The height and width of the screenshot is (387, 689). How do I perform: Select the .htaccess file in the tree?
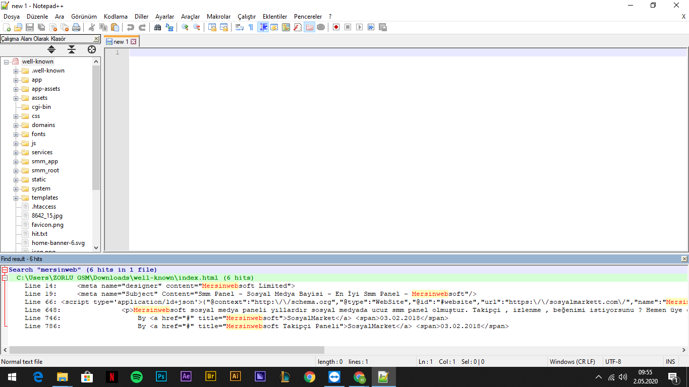coord(44,207)
